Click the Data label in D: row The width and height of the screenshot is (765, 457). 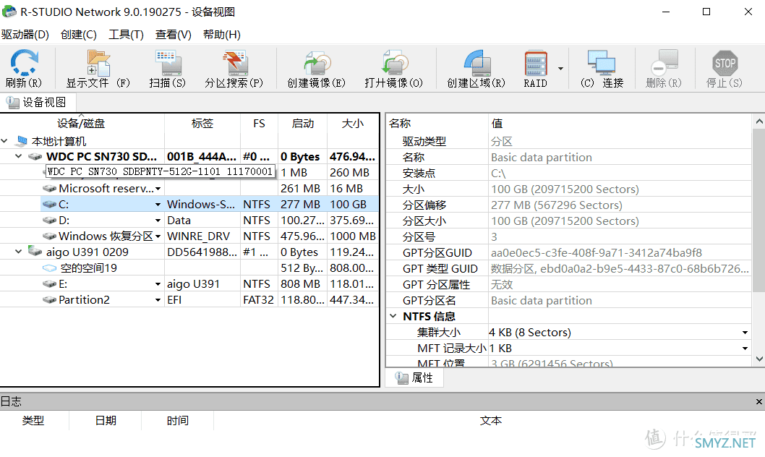tap(179, 221)
